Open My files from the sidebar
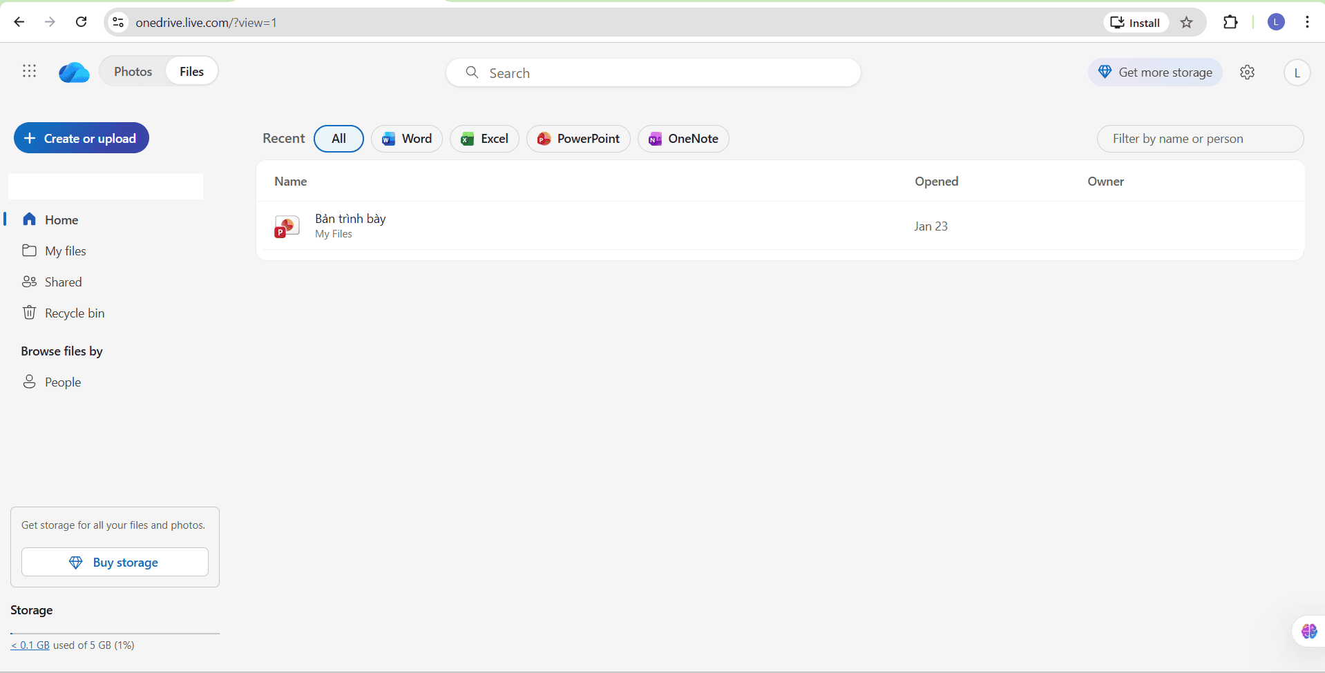The image size is (1325, 673). [x=64, y=250]
